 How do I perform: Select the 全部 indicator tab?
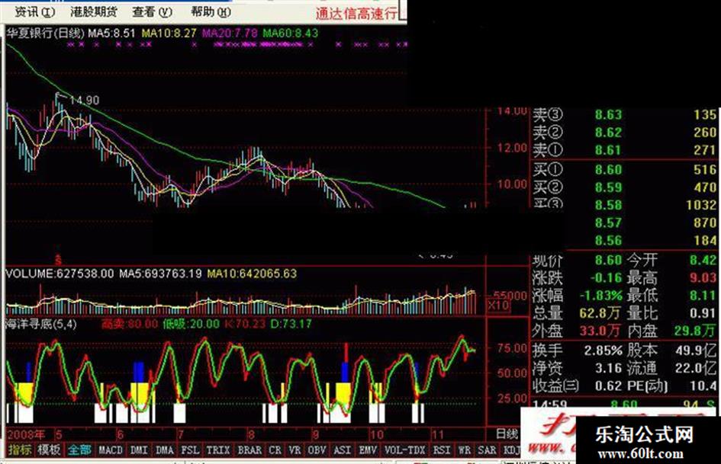pyautogui.click(x=79, y=450)
